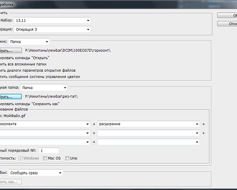Expand the third-row left naming dropdown
The width and height of the screenshot is (237, 190).
(45, 142)
